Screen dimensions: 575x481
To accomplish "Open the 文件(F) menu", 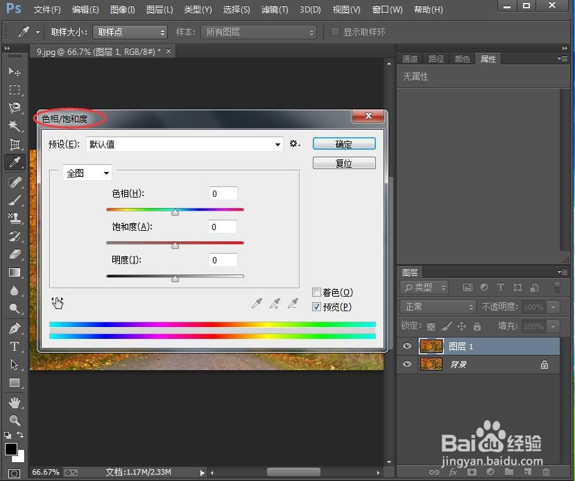I will click(x=47, y=10).
